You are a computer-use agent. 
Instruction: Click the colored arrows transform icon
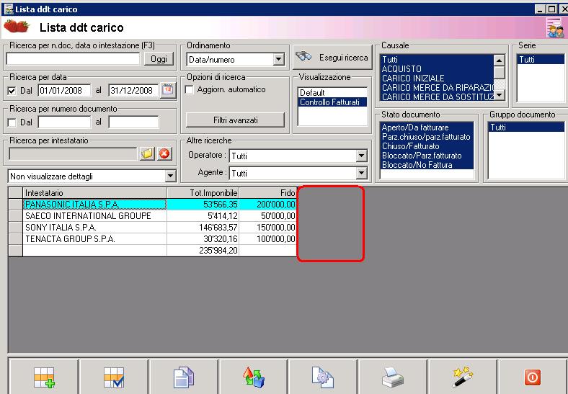[x=253, y=377]
